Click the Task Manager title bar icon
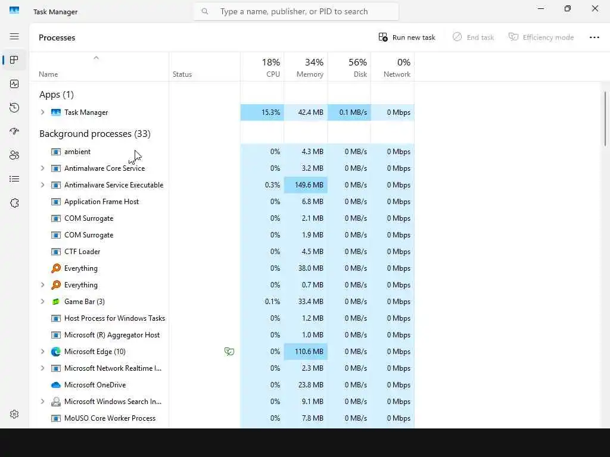The height and width of the screenshot is (457, 610). pyautogui.click(x=14, y=11)
